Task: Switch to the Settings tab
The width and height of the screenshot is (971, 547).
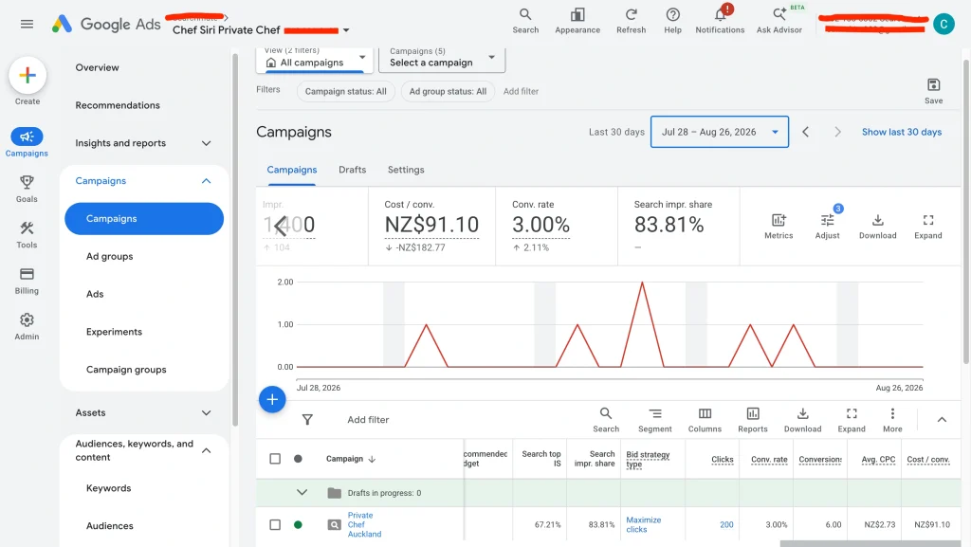Action: point(406,170)
